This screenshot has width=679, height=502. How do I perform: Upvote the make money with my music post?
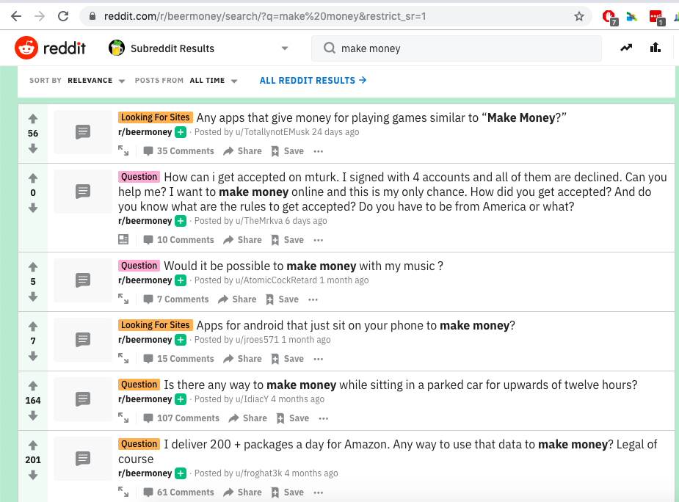(x=33, y=267)
